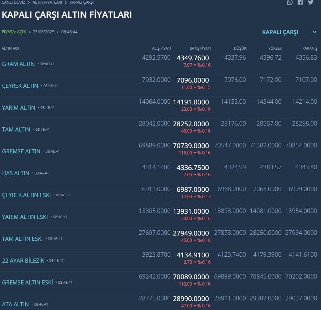This screenshot has width=321, height=310.
Task: Select gram altın sell price 4349.7600
Action: coord(193,58)
